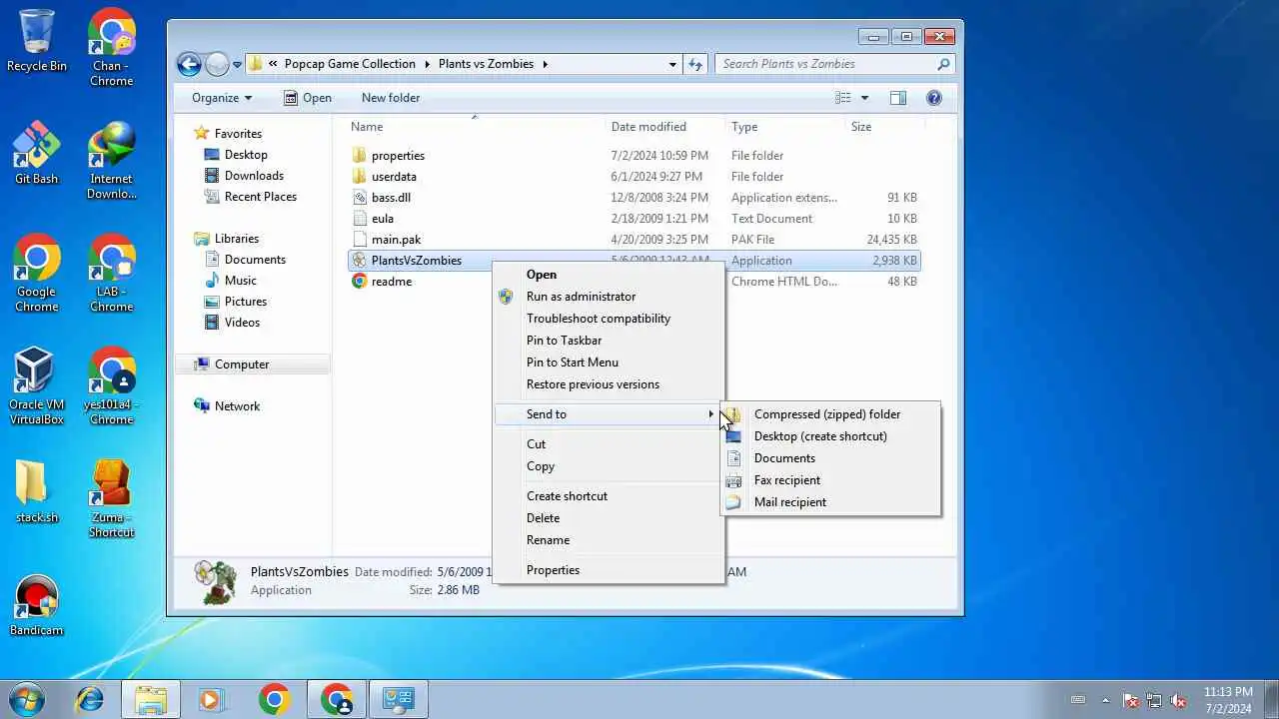Screen dimensions: 1279x719
Task: Select Computer in the navigation pane
Action: tap(231, 364)
